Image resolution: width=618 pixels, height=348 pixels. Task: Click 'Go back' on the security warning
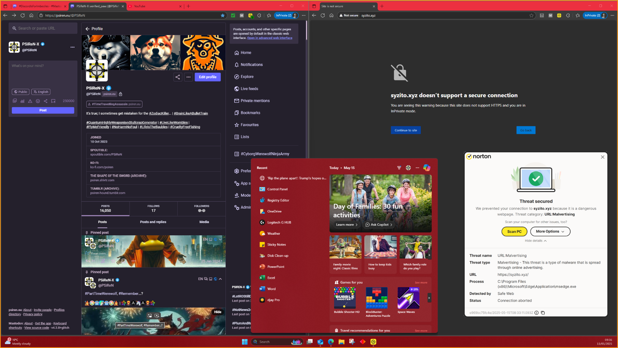(x=526, y=130)
